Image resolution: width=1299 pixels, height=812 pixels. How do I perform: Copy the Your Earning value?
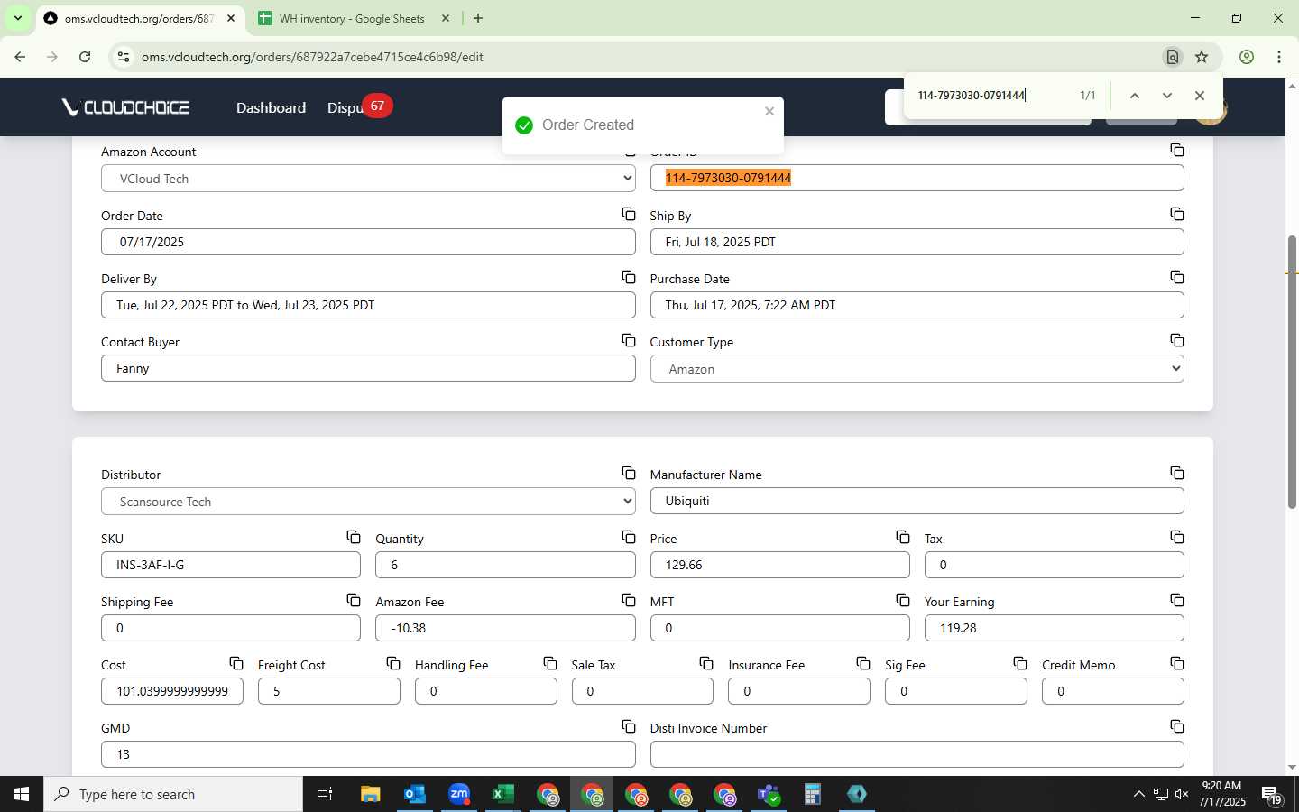(x=1176, y=600)
